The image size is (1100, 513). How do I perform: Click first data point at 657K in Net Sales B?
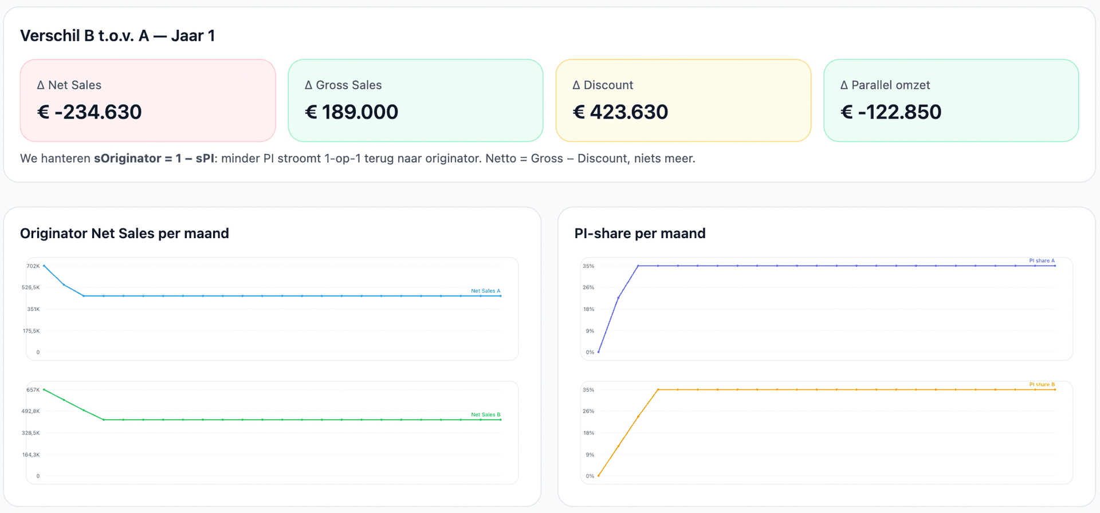(x=44, y=390)
